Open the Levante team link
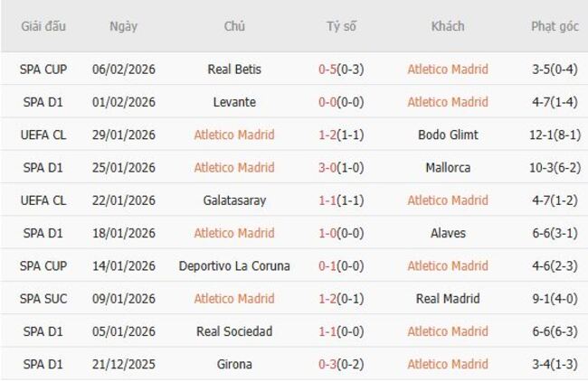The width and height of the screenshot is (588, 381). coord(234,102)
